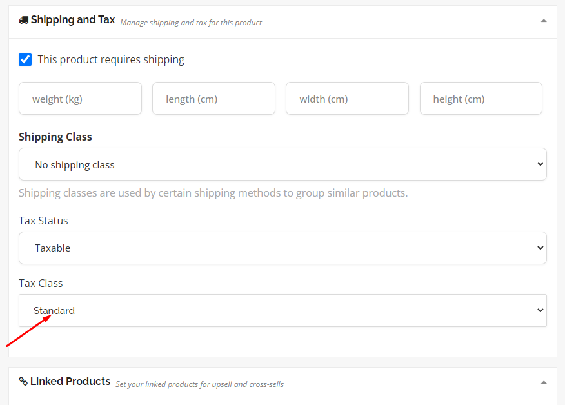The image size is (565, 405).
Task: Collapse the Linked Products section arrow
Action: pyautogui.click(x=544, y=382)
